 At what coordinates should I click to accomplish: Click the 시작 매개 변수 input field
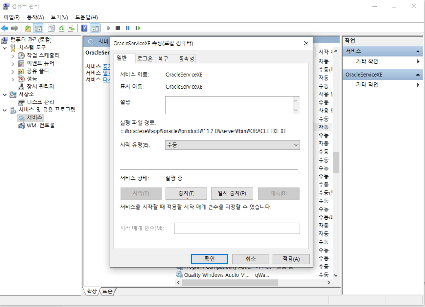click(x=237, y=228)
